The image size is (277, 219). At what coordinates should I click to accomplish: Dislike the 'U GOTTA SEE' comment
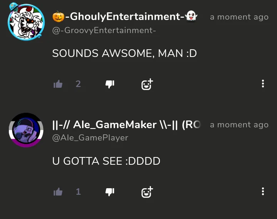[x=110, y=192]
